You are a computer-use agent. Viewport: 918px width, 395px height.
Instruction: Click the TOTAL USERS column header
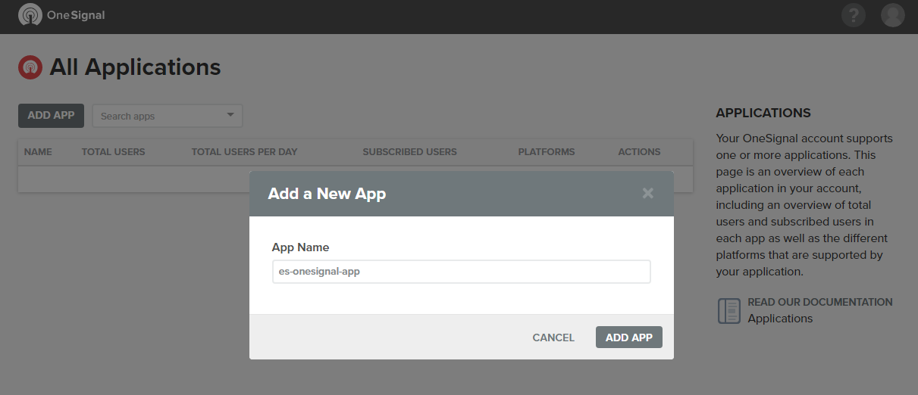coord(113,151)
